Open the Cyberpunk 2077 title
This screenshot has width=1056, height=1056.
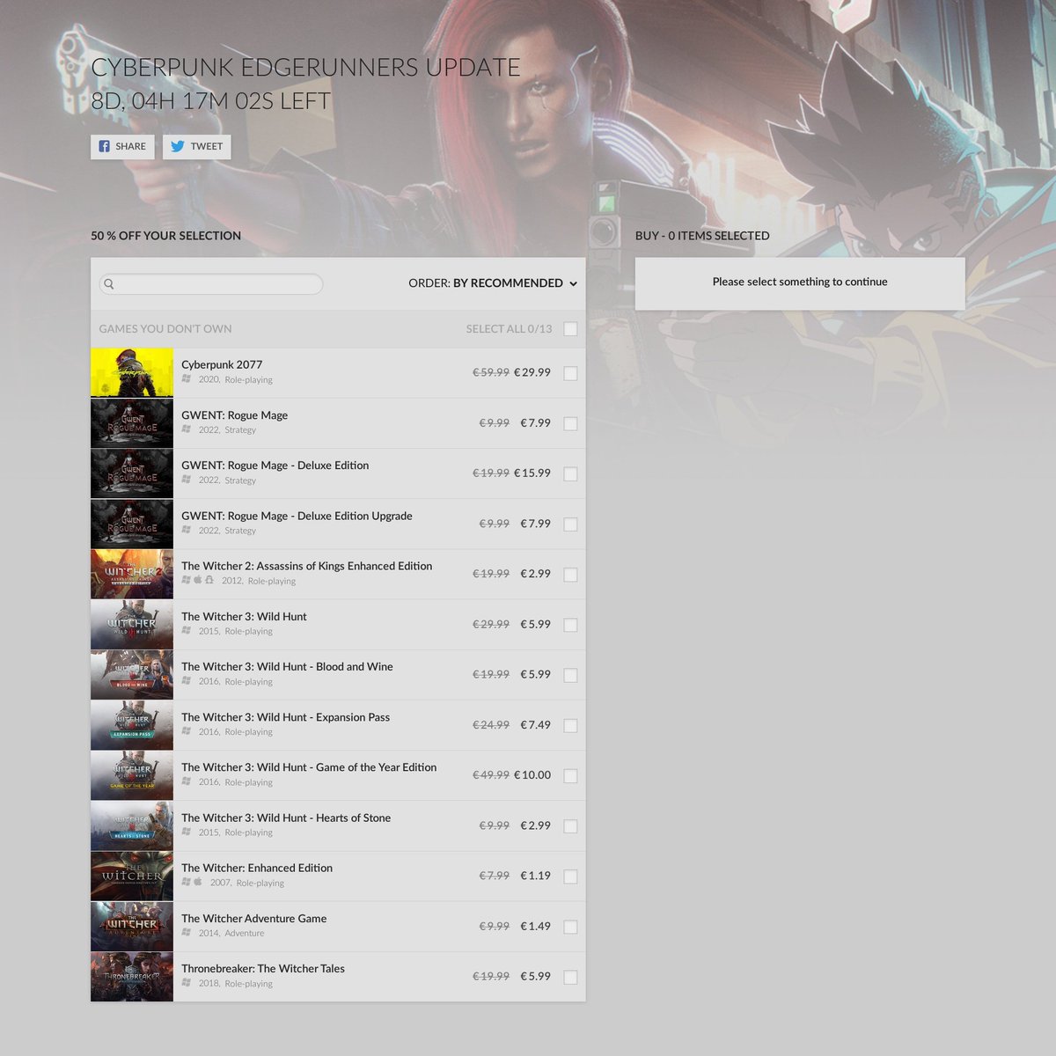(x=222, y=364)
